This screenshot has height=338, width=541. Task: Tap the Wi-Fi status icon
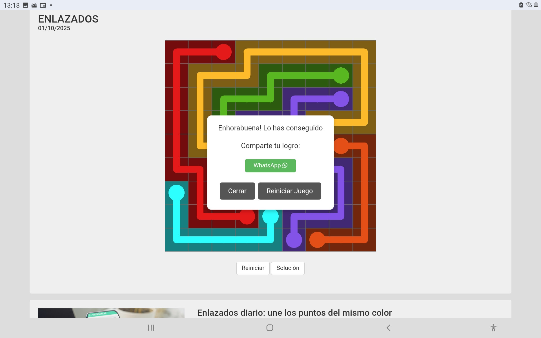point(529,5)
